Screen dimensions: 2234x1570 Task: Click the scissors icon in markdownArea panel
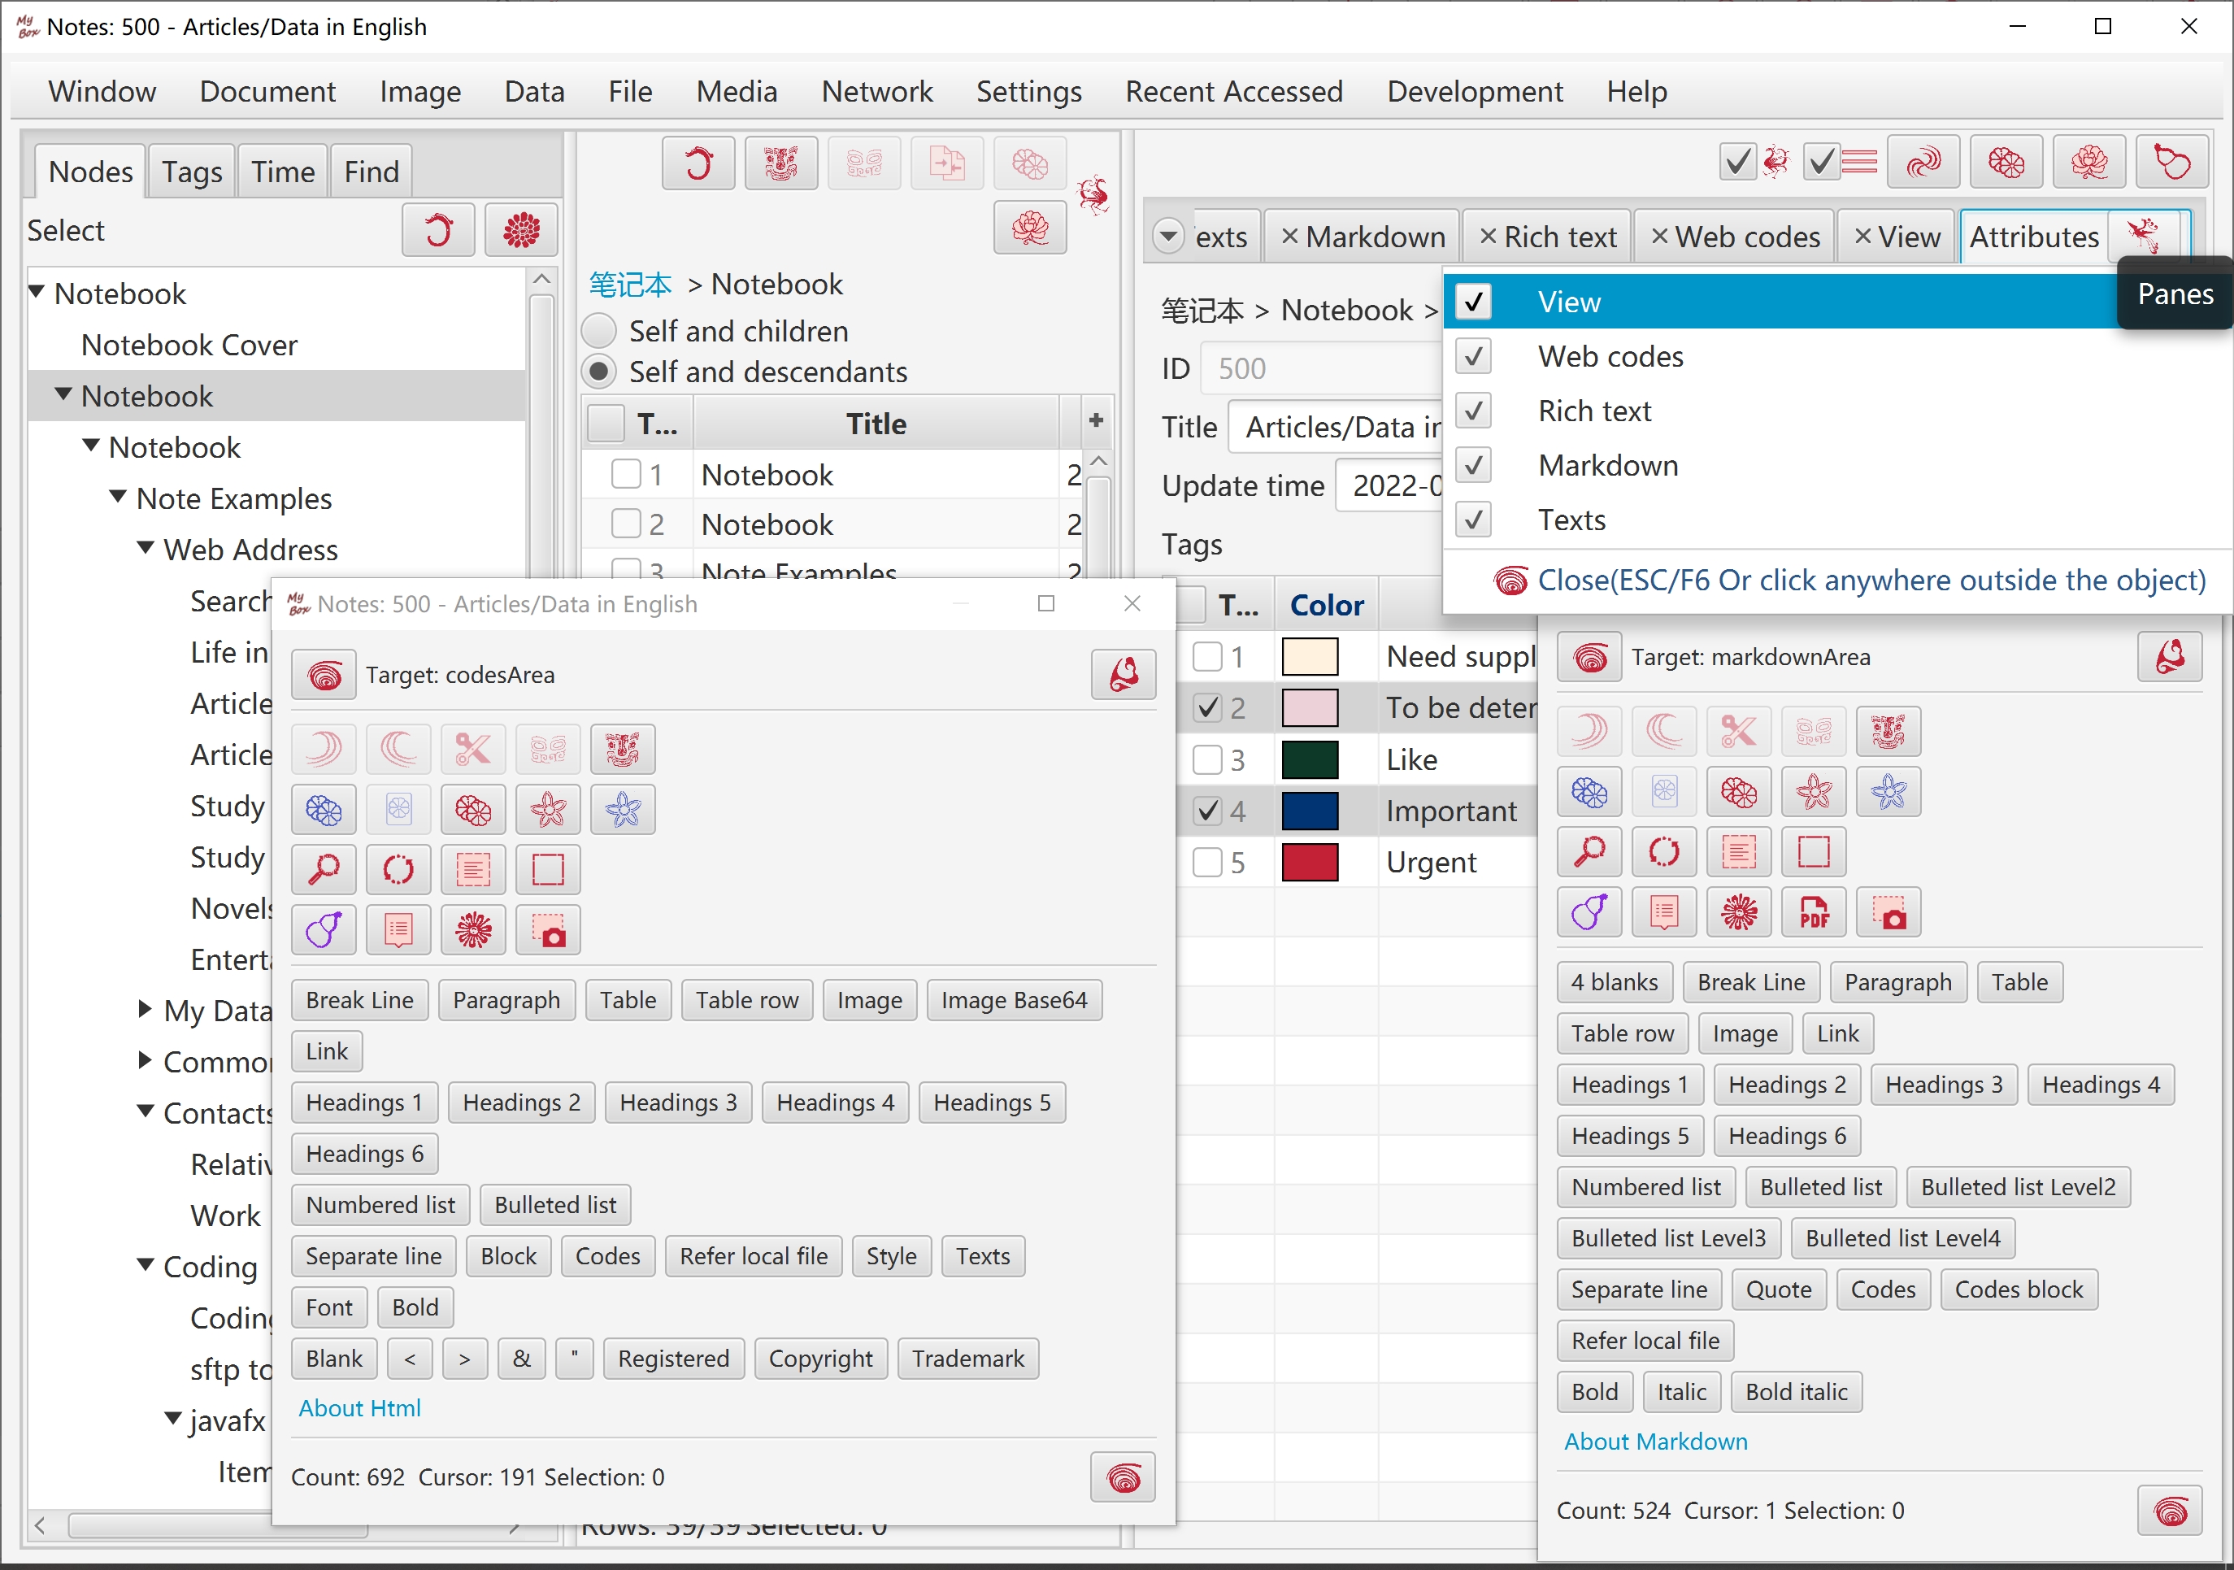point(1739,731)
